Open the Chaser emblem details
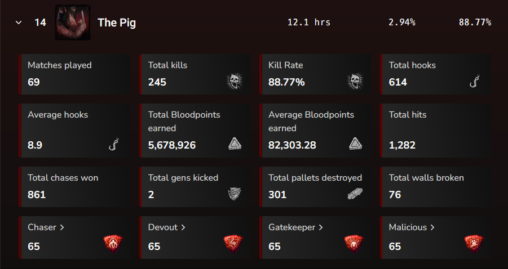 click(x=46, y=227)
